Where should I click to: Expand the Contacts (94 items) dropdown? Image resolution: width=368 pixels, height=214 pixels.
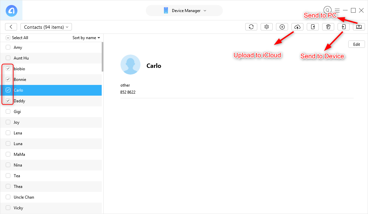[x=46, y=27]
